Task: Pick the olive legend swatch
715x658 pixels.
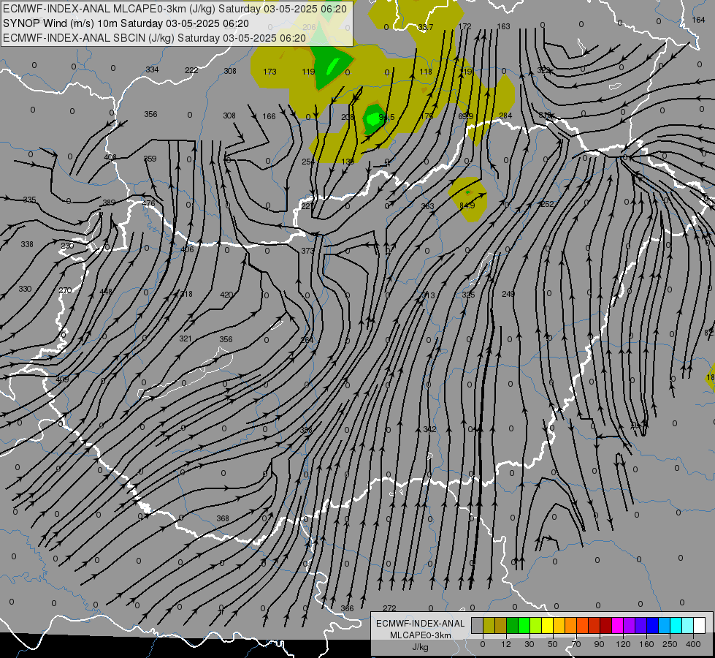Action: [x=489, y=625]
